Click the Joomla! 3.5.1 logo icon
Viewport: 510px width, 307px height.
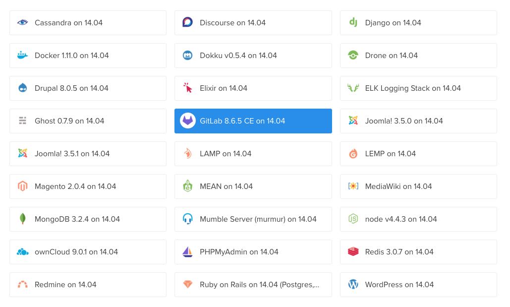tap(22, 153)
